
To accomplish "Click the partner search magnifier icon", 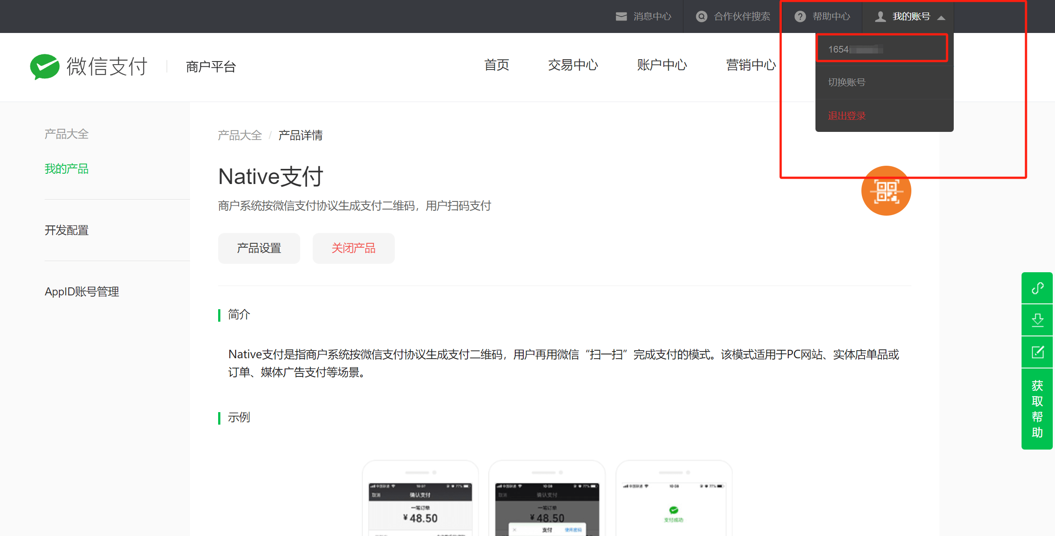I will [x=701, y=16].
